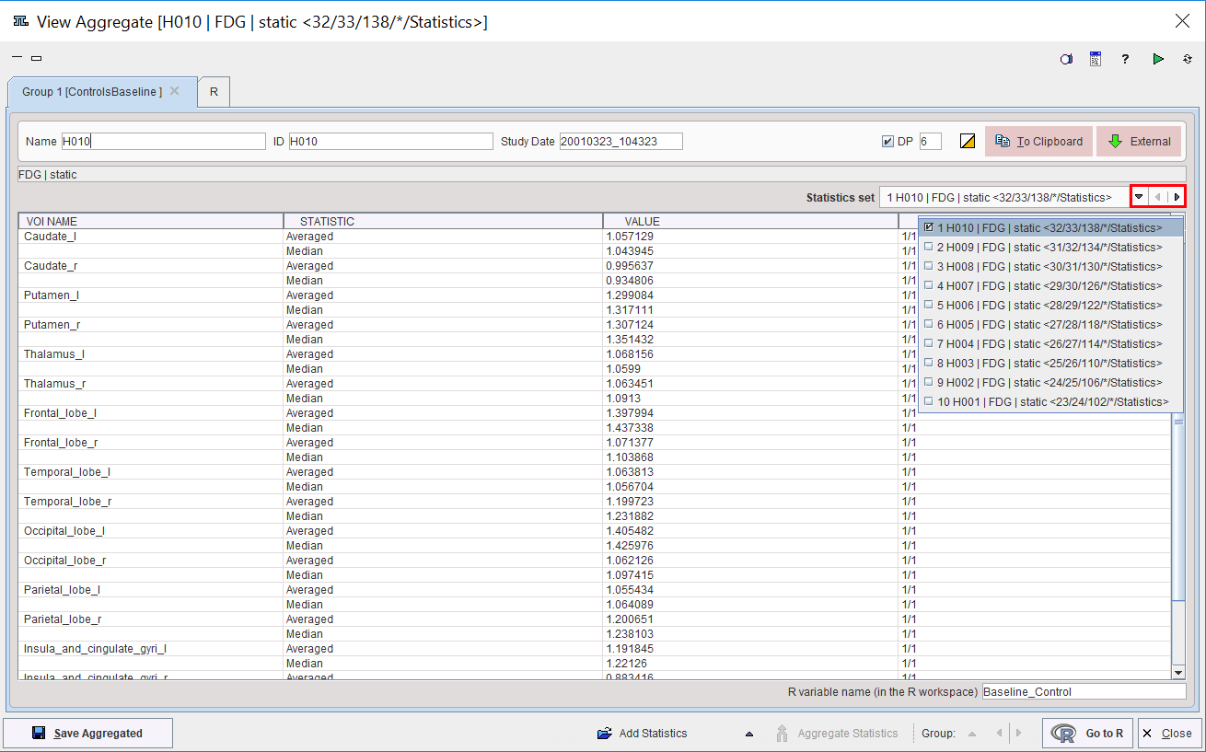Image resolution: width=1206 pixels, height=752 pixels.
Task: Click the value 1.437338 cell
Action: click(x=750, y=428)
